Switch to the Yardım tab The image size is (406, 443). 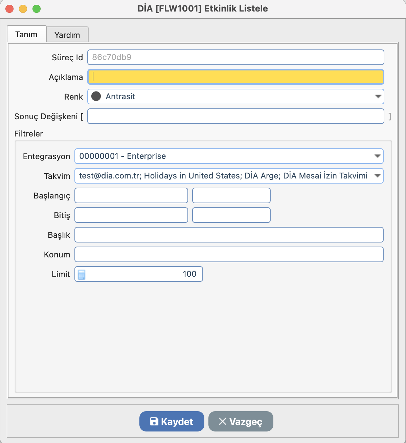coord(67,35)
